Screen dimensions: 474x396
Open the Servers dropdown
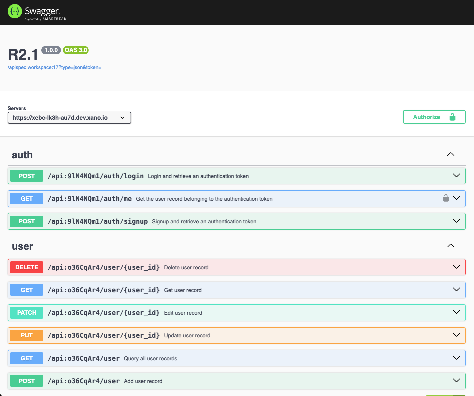click(x=69, y=117)
